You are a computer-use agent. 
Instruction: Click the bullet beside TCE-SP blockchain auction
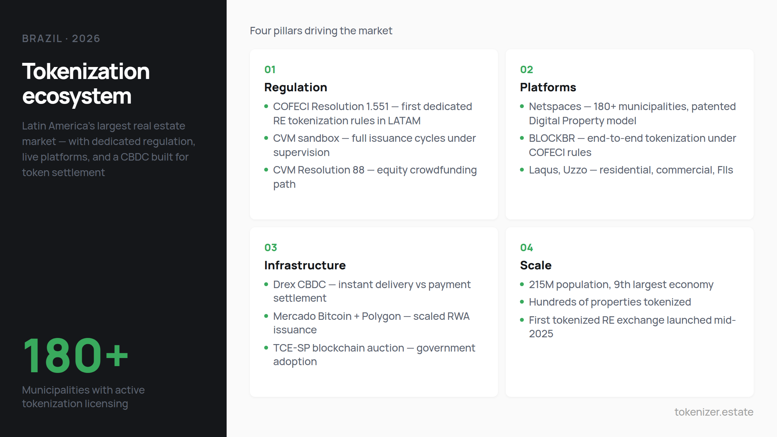pyautogui.click(x=266, y=349)
